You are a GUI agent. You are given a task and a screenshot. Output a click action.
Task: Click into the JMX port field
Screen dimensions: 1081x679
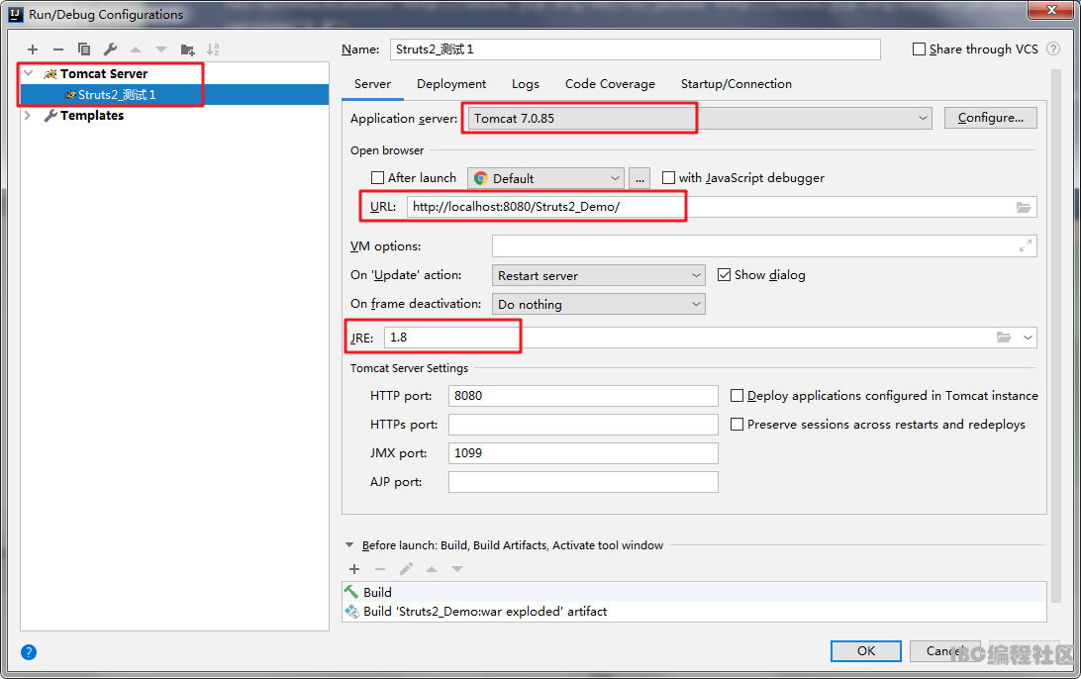pos(583,453)
